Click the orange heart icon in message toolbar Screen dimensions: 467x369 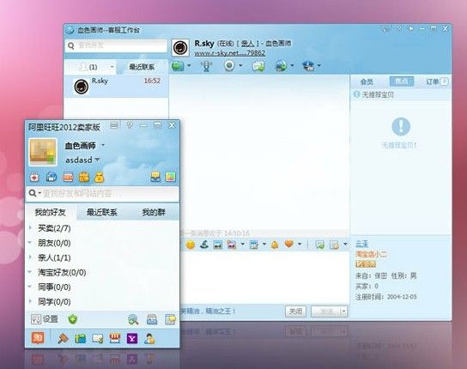(289, 245)
